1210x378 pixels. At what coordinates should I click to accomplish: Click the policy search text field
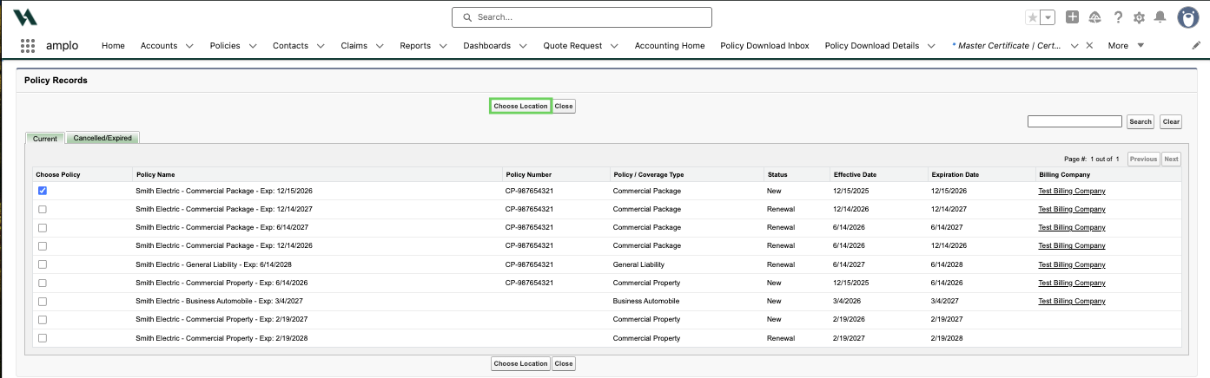click(1074, 121)
